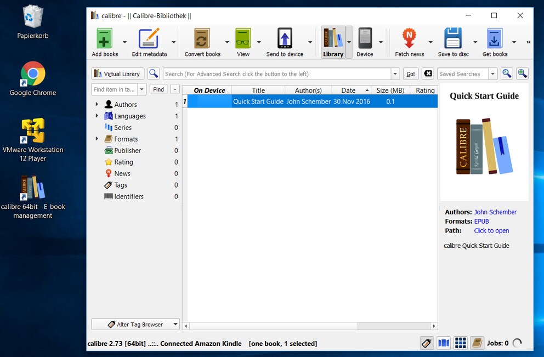
Task: Open the Google Chrome desktop shortcut
Action: (32, 79)
